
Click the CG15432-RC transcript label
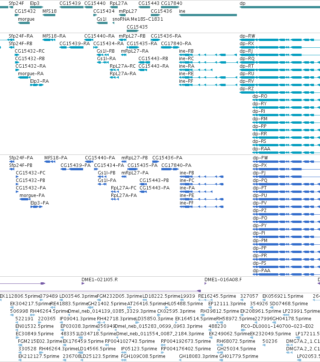point(30,51)
